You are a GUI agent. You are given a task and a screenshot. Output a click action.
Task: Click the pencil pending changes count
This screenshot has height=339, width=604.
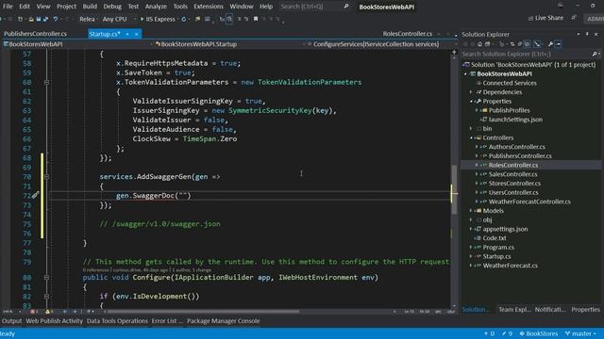coord(507,333)
